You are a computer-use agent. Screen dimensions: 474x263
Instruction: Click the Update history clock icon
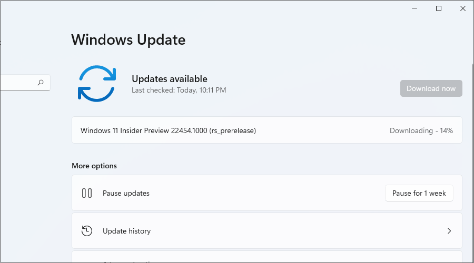tap(87, 231)
